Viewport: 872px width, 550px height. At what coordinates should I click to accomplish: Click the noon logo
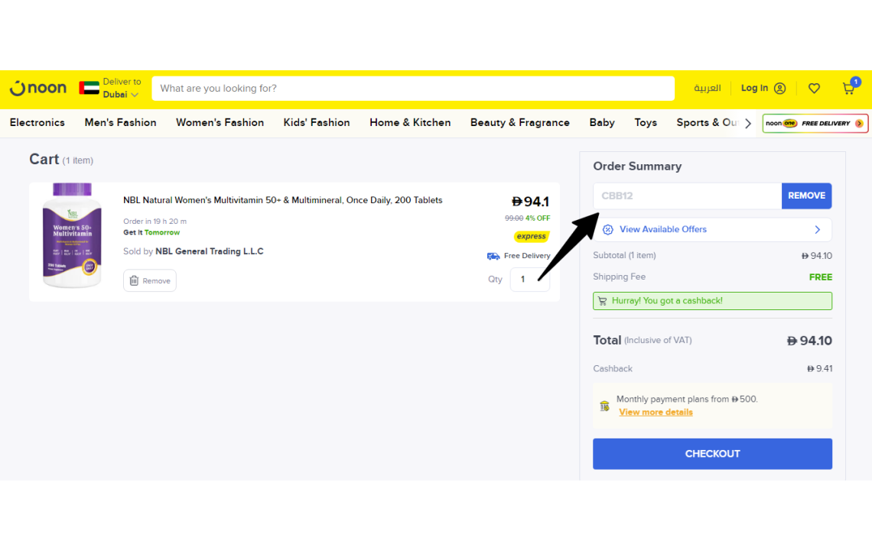tap(37, 89)
